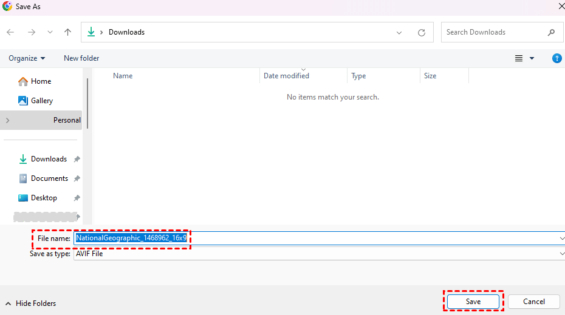Viewport: 565px width, 315px height.
Task: Expand the address bar path dropdown
Action: tap(399, 33)
